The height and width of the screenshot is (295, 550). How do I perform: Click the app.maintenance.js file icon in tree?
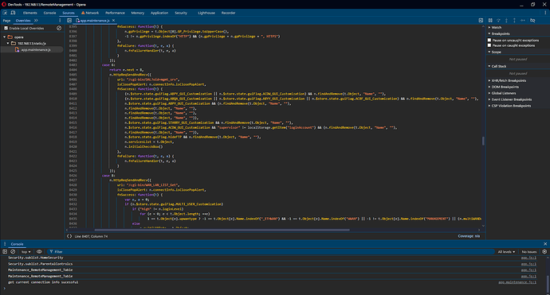[x=18, y=49]
